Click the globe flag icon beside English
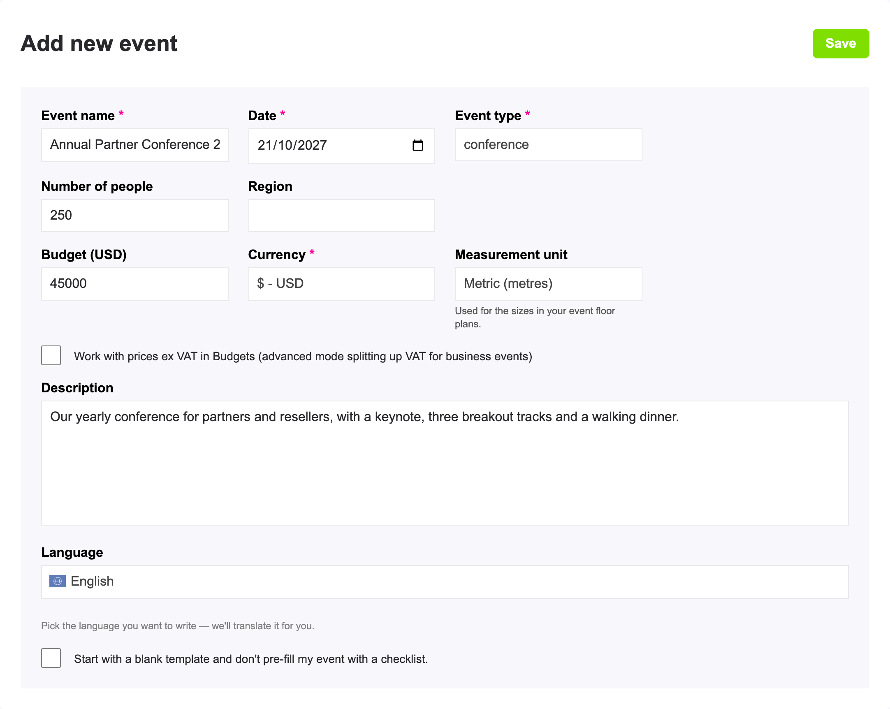Screen dimensions: 890x709 point(58,581)
